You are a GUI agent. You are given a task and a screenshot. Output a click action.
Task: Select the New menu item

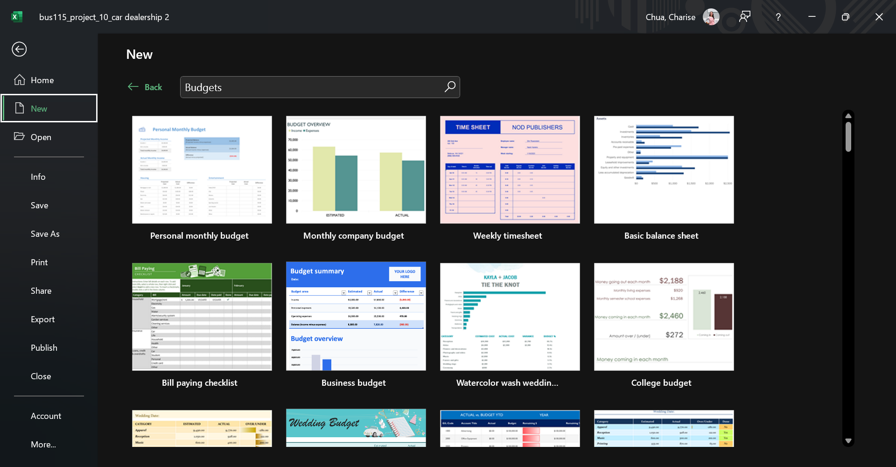click(x=49, y=108)
